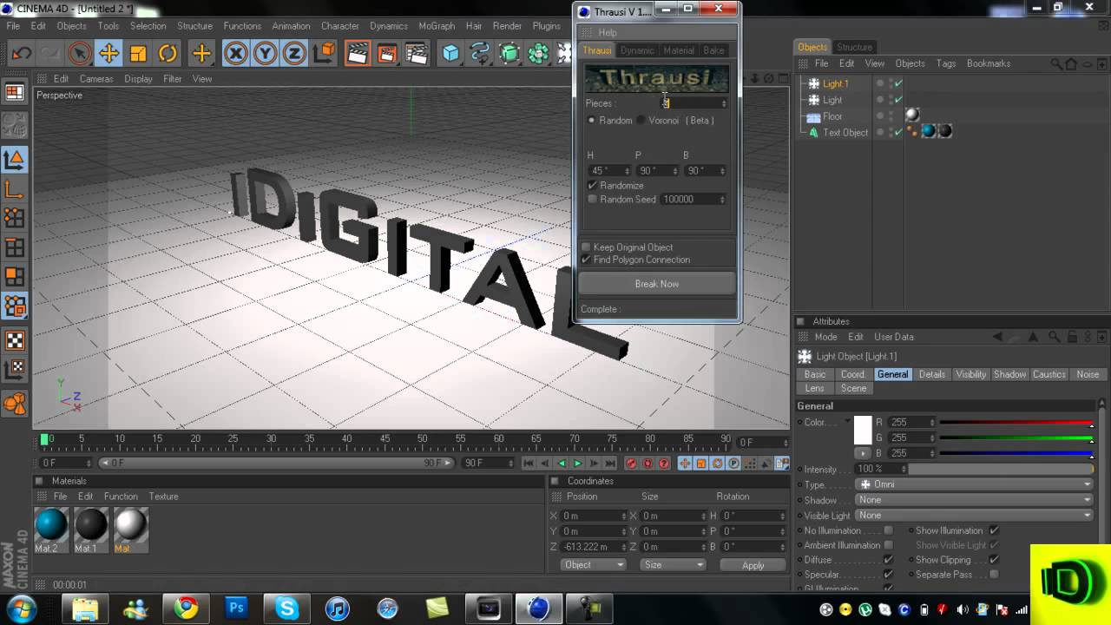Screen dimensions: 1111x625
Task: Click the coordinate system cube icon
Action: coord(324,54)
